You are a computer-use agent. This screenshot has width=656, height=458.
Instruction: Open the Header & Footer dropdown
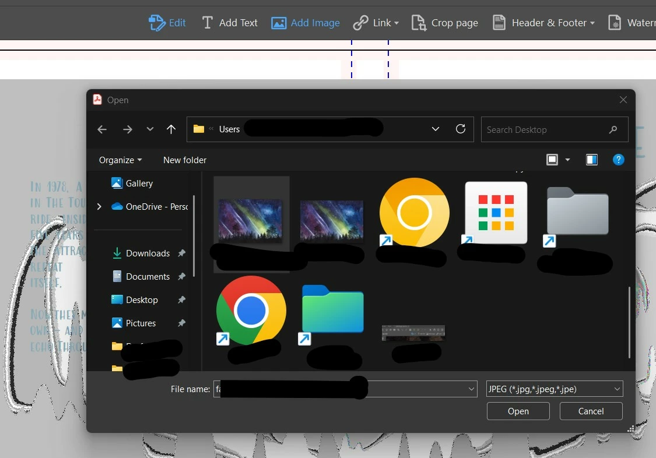[x=543, y=23]
